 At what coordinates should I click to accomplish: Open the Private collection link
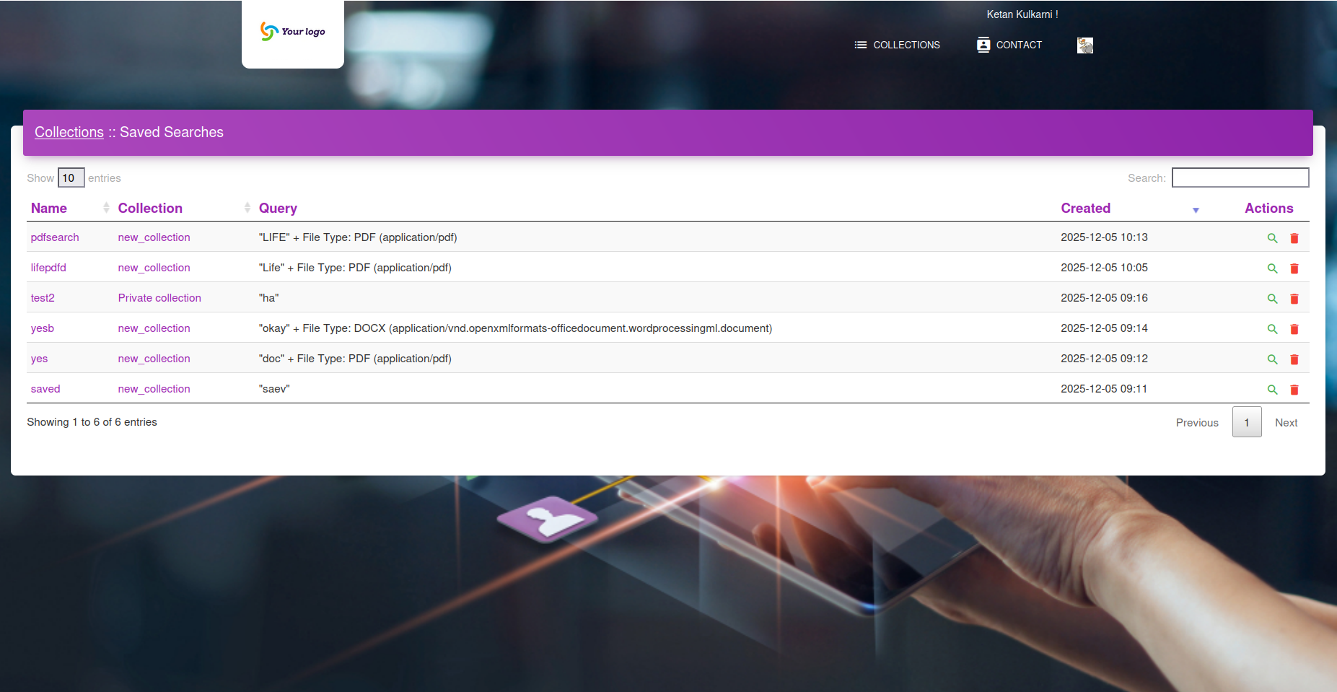coord(159,298)
